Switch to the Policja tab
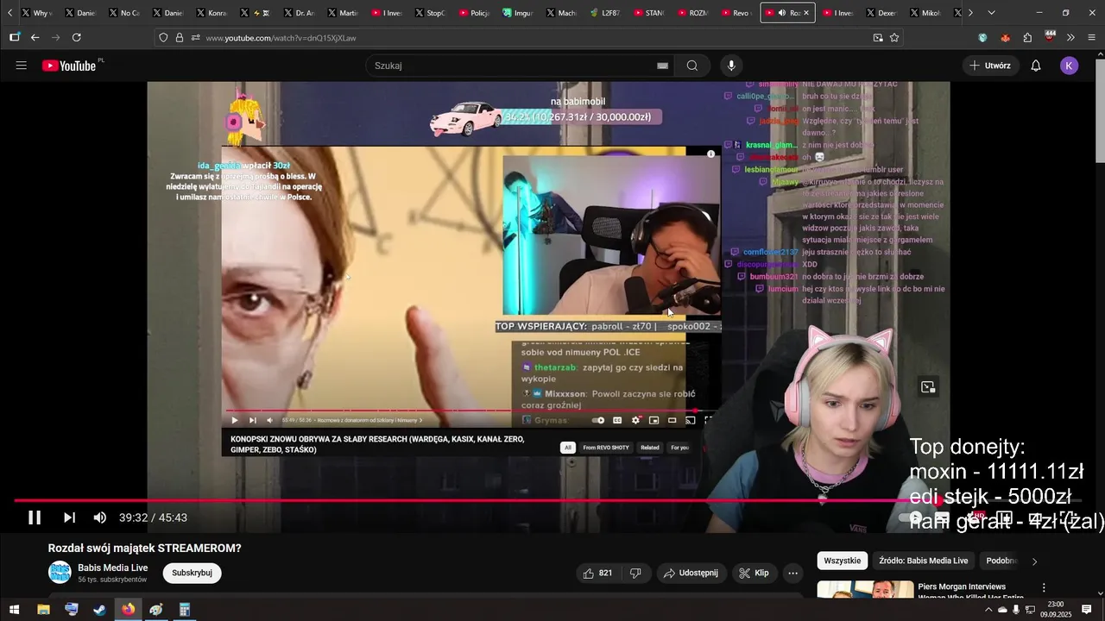 click(475, 13)
